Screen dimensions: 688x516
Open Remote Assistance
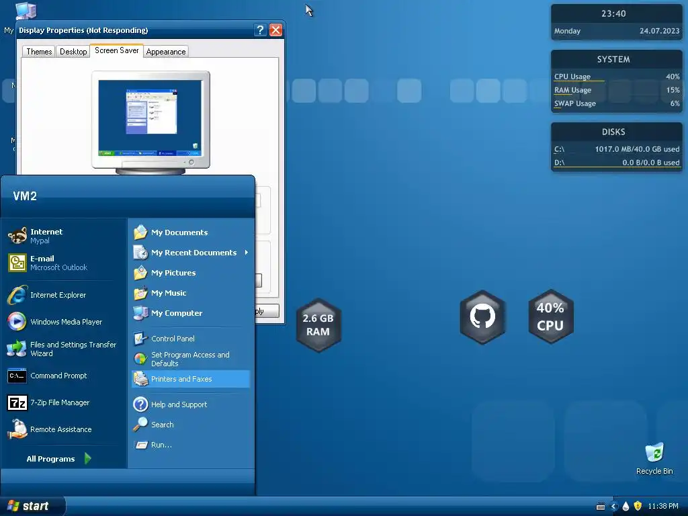tap(61, 429)
